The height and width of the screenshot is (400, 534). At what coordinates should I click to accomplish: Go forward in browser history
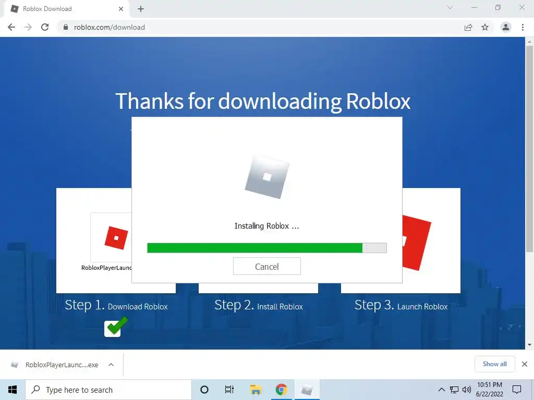point(28,27)
